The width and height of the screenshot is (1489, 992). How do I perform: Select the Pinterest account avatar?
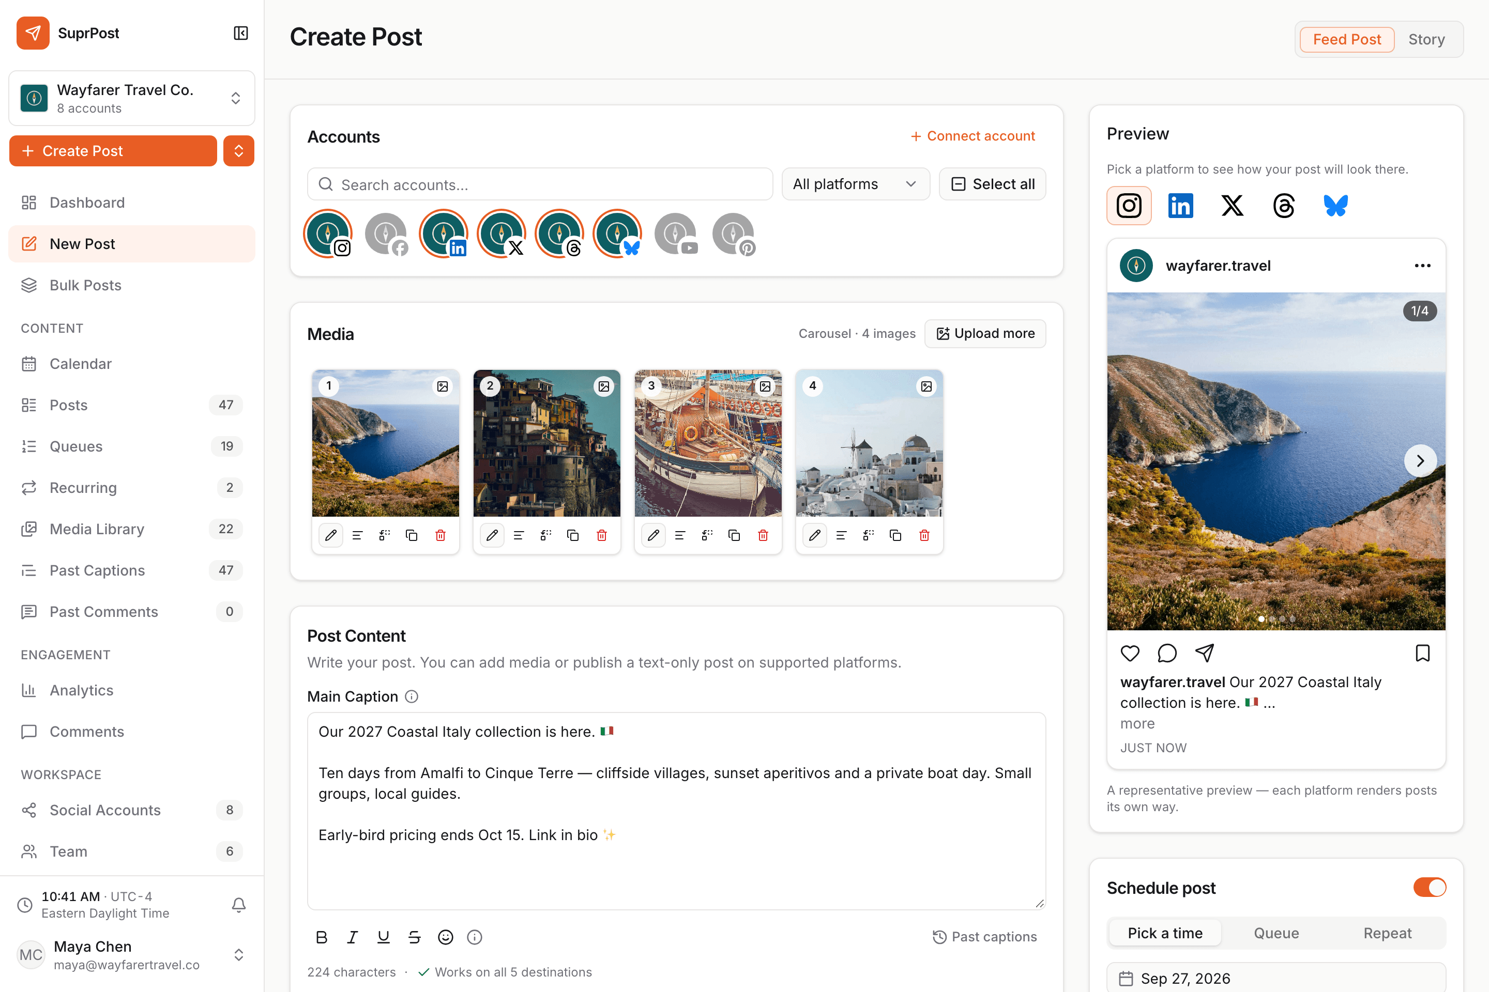pyautogui.click(x=734, y=234)
